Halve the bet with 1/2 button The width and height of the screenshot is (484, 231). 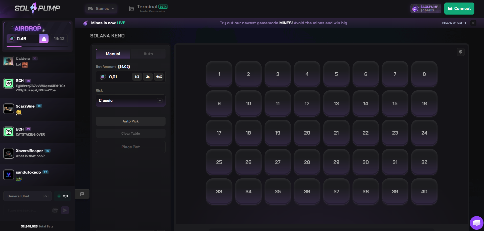point(137,77)
